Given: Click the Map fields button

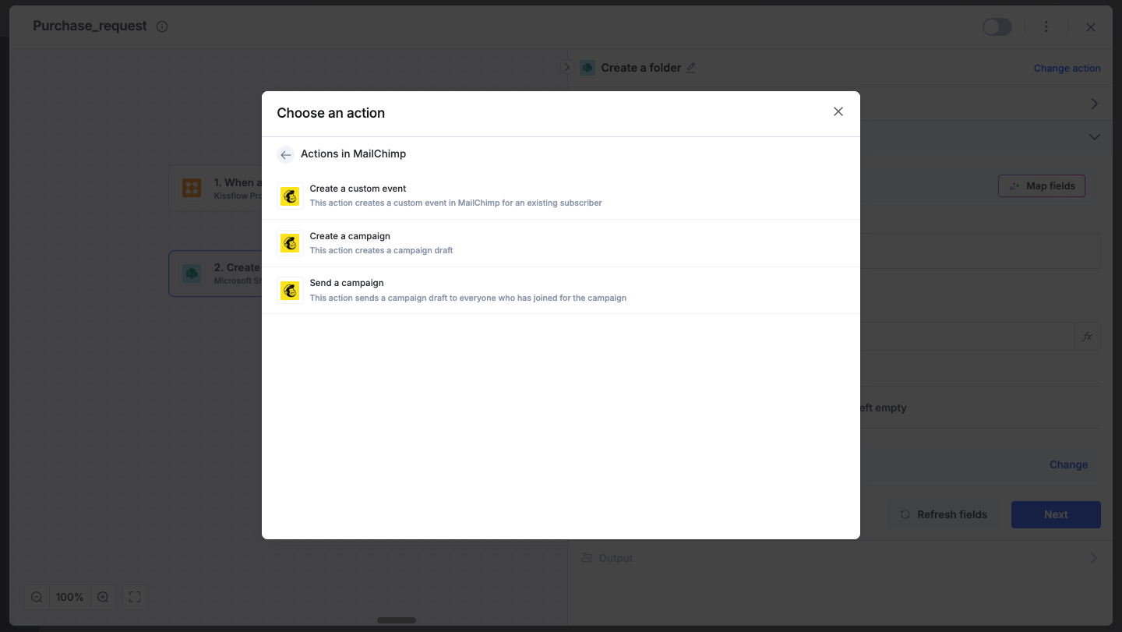Looking at the screenshot, I should (x=1042, y=186).
